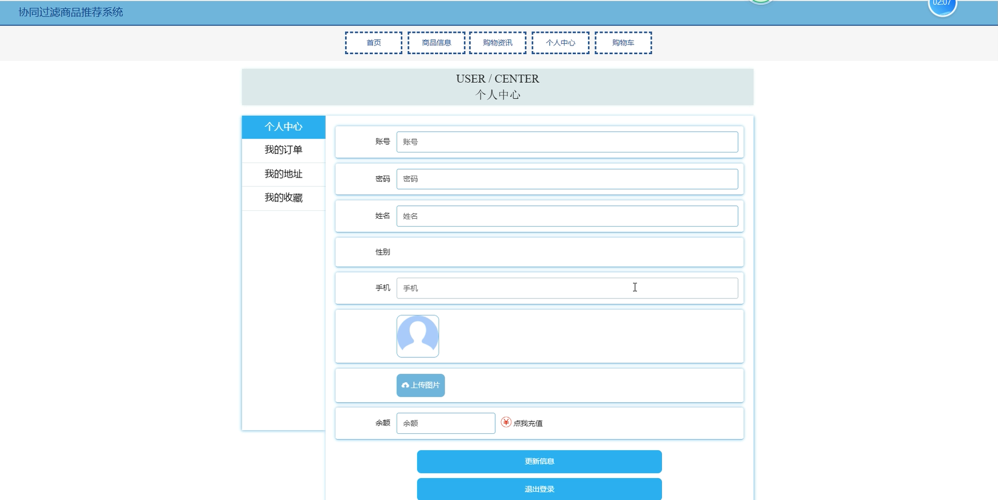Screen dimensions: 998x500
Task: Click the 点我充值 recharge link
Action: pos(528,423)
